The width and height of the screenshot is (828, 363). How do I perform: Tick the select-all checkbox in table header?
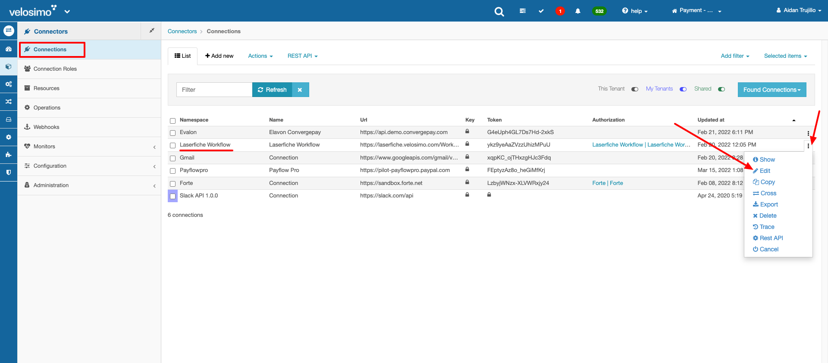[x=173, y=121]
